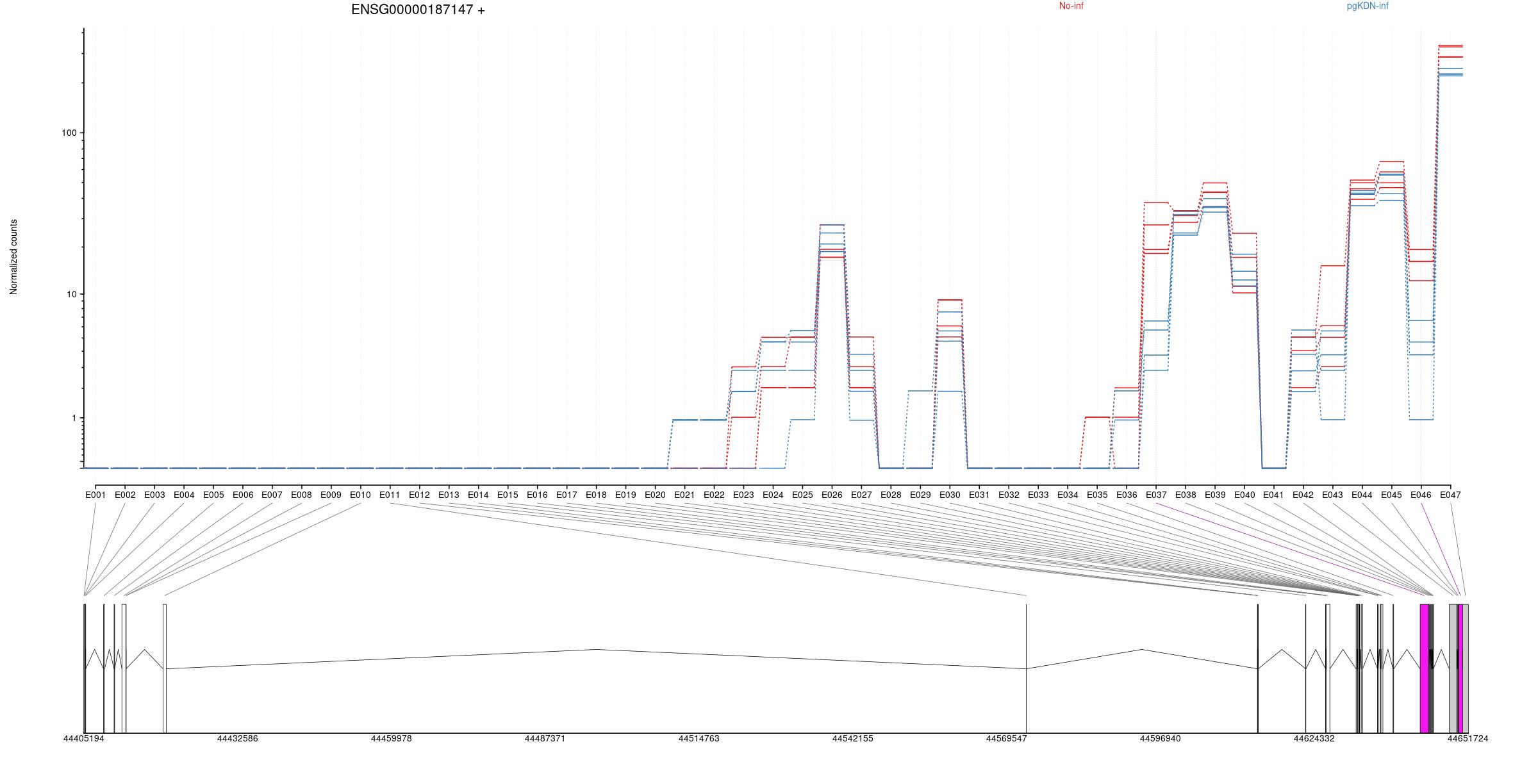The image size is (1538, 769).
Task: Click the pgKDN-inf legend label
Action: 1368,6
